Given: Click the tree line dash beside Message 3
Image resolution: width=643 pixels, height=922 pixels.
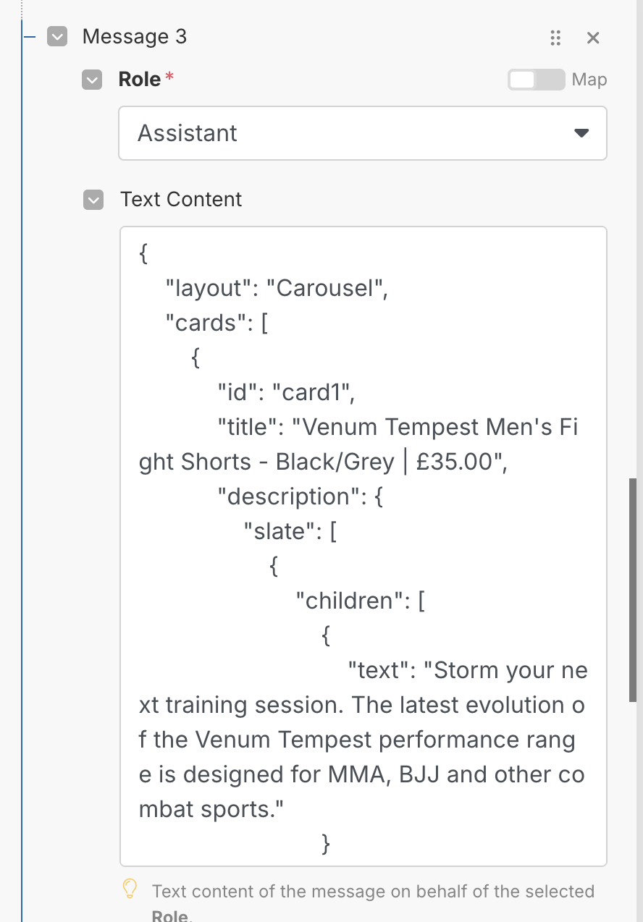Looking at the screenshot, I should point(30,37).
